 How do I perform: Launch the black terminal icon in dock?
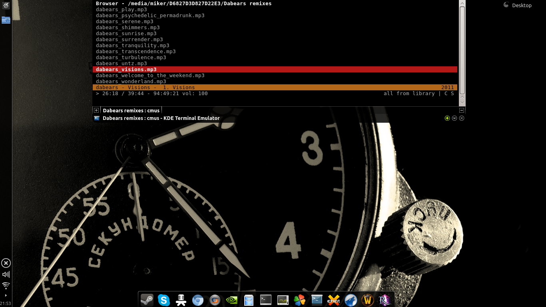(266, 300)
